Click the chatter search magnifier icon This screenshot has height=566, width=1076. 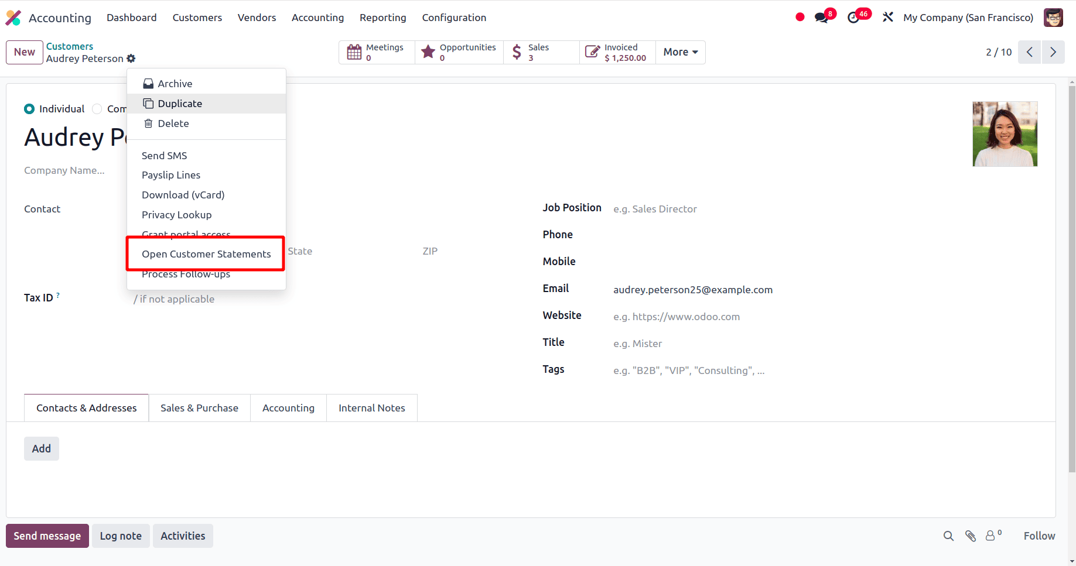point(948,536)
